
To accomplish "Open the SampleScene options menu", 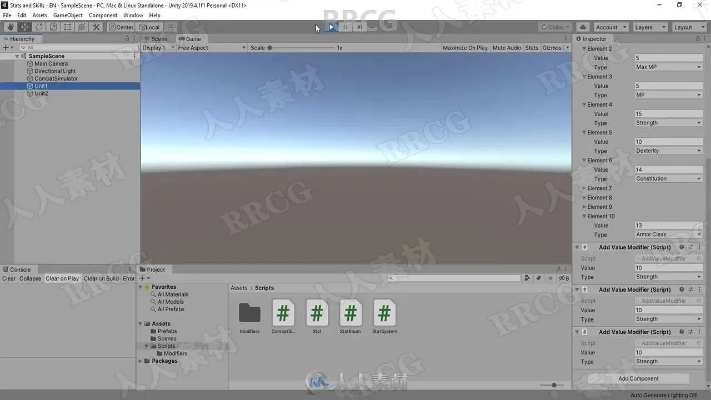I will pyautogui.click(x=134, y=56).
